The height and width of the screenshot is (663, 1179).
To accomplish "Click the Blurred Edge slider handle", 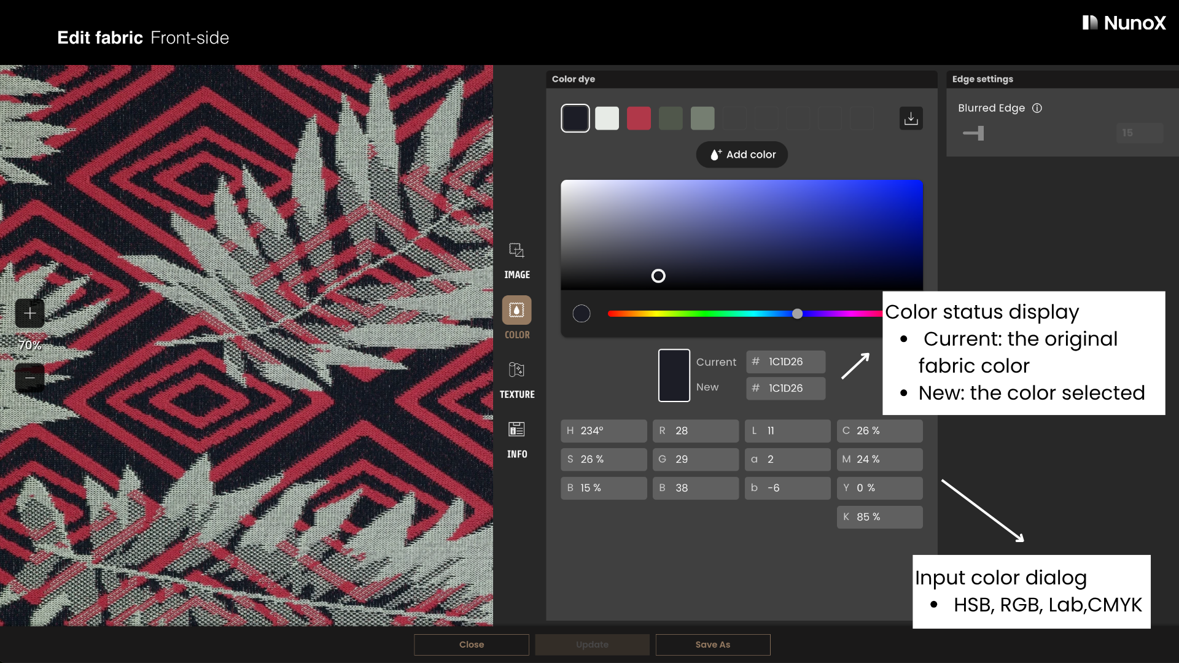I will point(981,133).
